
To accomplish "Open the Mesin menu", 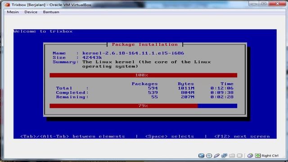I will tap(13, 12).
